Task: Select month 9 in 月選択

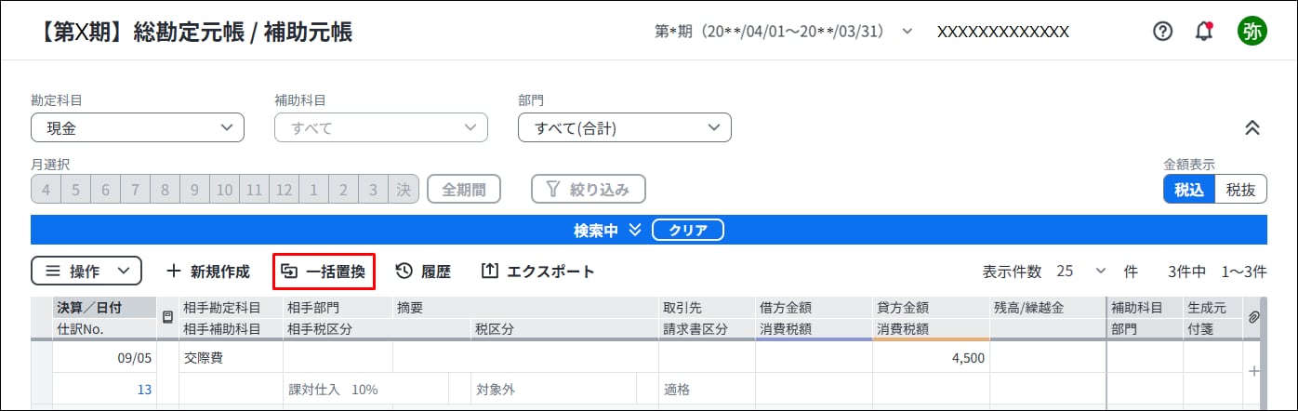Action: 195,190
